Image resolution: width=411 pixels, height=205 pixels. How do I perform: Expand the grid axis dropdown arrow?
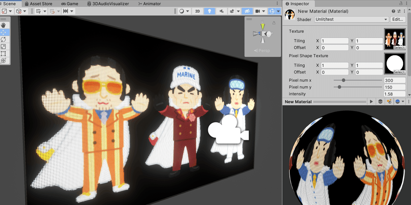click(45, 11)
